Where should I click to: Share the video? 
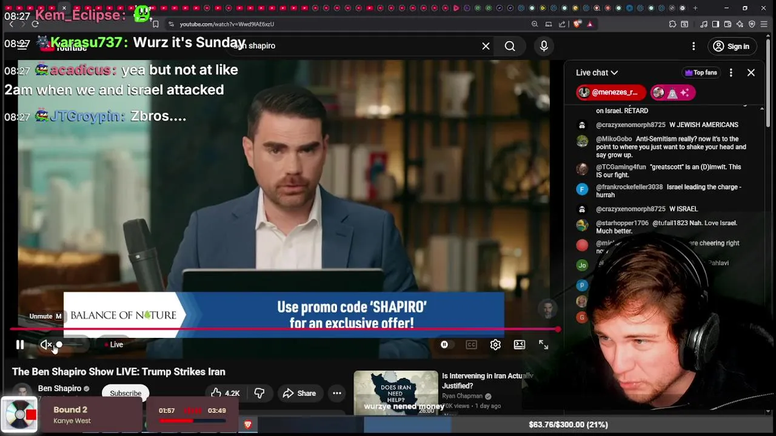click(299, 393)
